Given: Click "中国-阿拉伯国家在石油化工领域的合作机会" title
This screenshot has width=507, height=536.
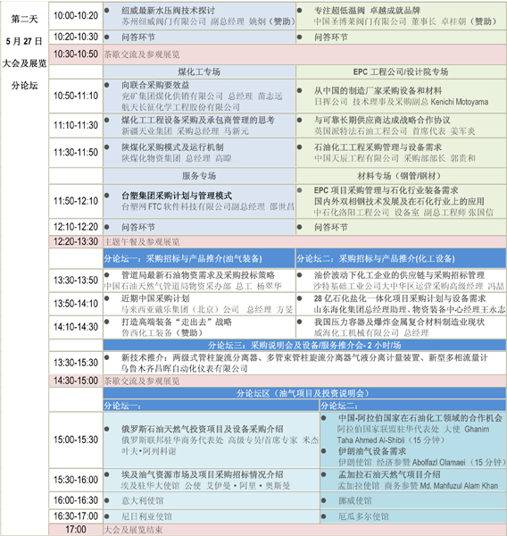Looking at the screenshot, I should (x=420, y=418).
